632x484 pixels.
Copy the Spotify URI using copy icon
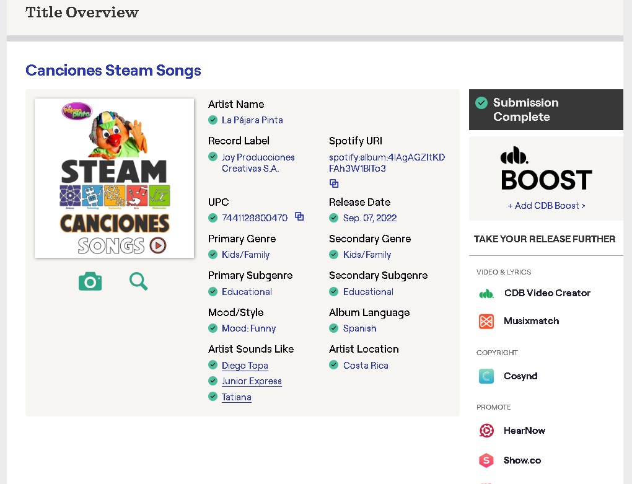pyautogui.click(x=334, y=183)
